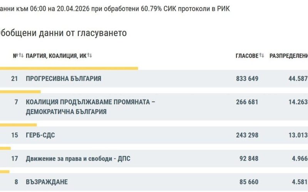Click the yellow progress bar above ПРОГРЕСИВНА БЪЛГАРИЯ
Viewport: 308px width, 192px height.
pos(69,68)
